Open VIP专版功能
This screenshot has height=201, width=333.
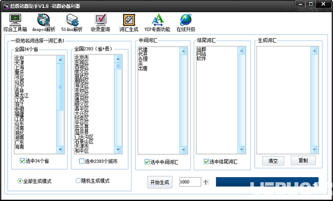158,23
